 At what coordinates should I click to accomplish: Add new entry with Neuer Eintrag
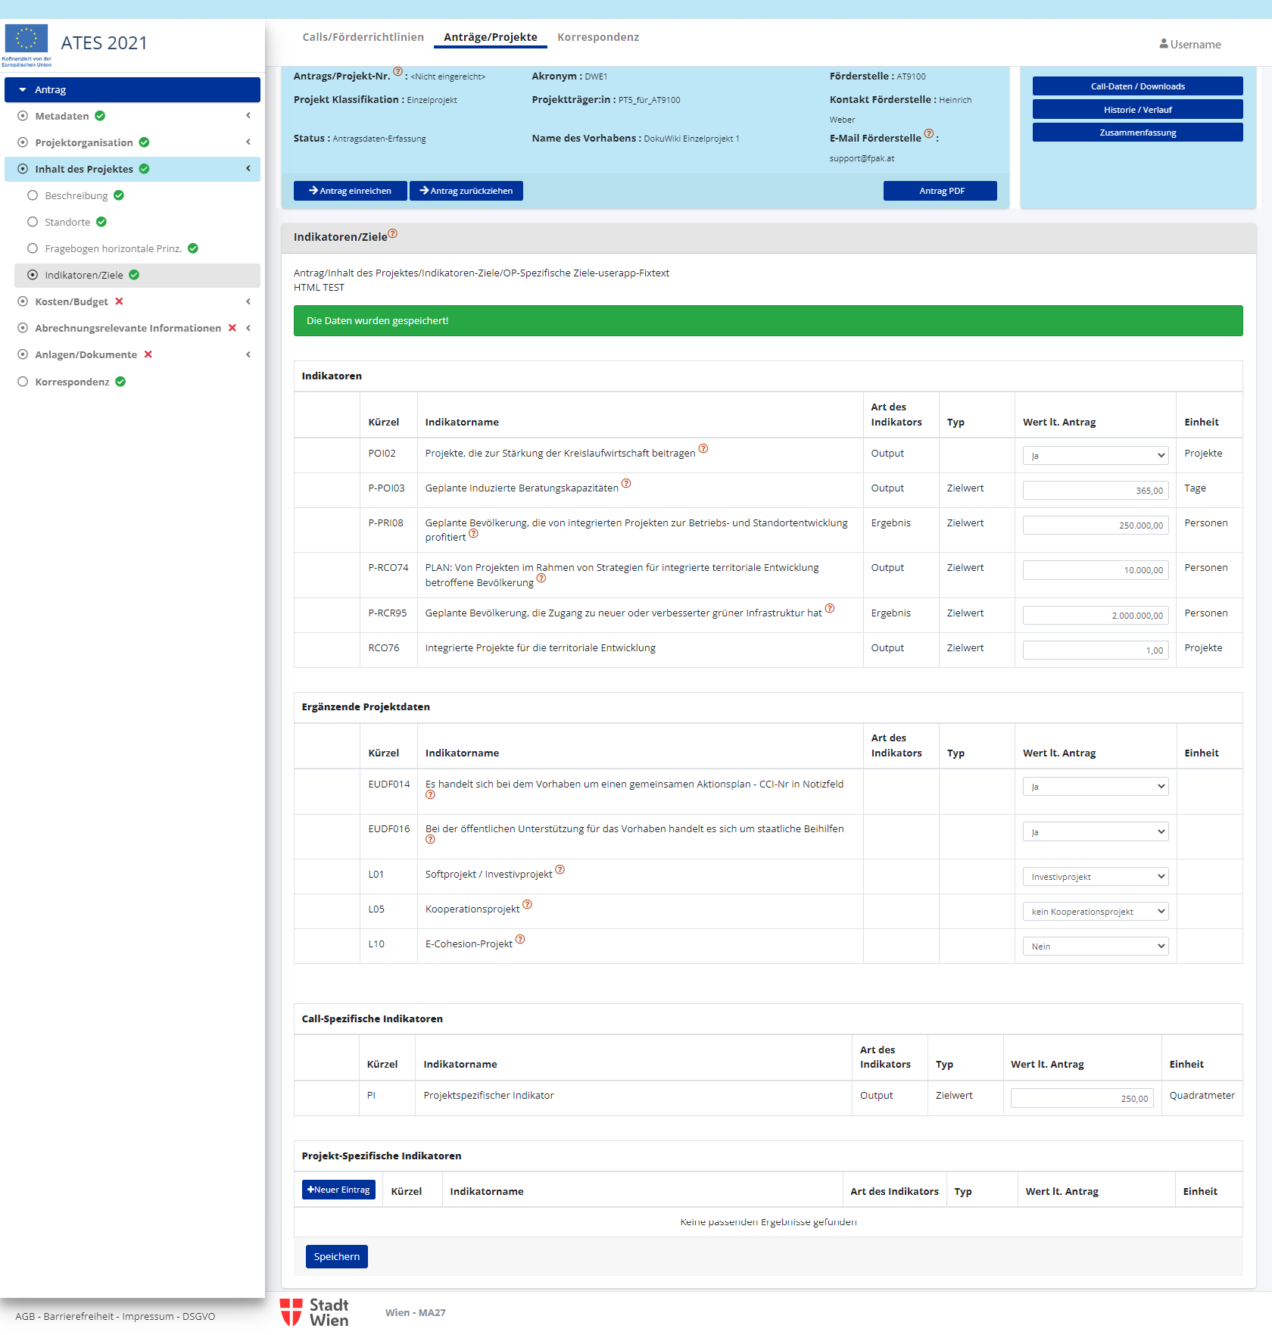tap(338, 1190)
